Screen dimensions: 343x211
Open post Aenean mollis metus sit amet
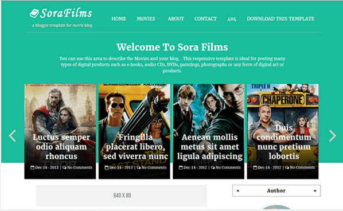[209, 147]
